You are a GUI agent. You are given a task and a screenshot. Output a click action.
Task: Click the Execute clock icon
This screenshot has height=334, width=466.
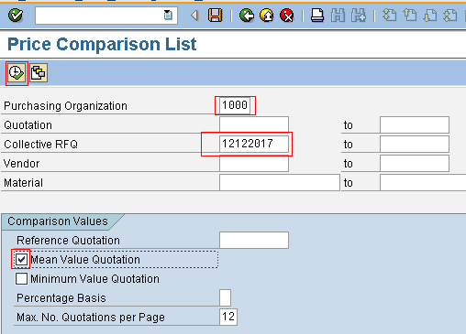pyautogui.click(x=17, y=73)
